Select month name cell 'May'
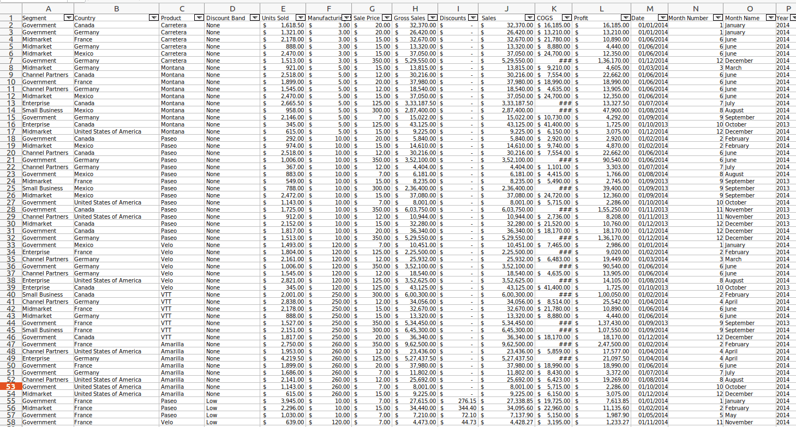 (749, 415)
